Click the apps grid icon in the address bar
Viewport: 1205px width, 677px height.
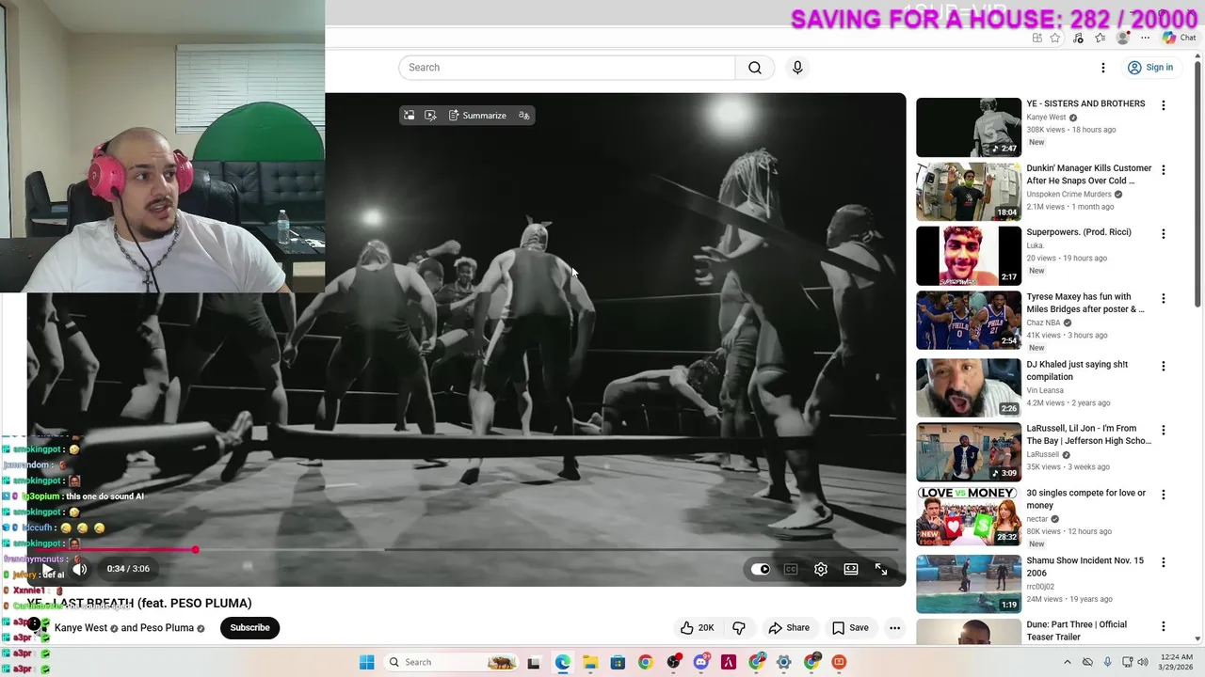point(1036,38)
